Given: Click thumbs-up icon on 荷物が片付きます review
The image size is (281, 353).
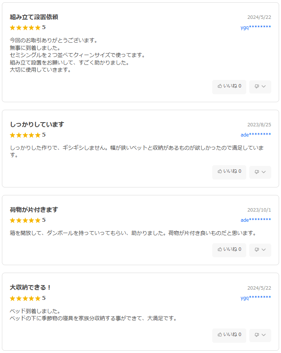Looking at the screenshot, I should pyautogui.click(x=220, y=249).
